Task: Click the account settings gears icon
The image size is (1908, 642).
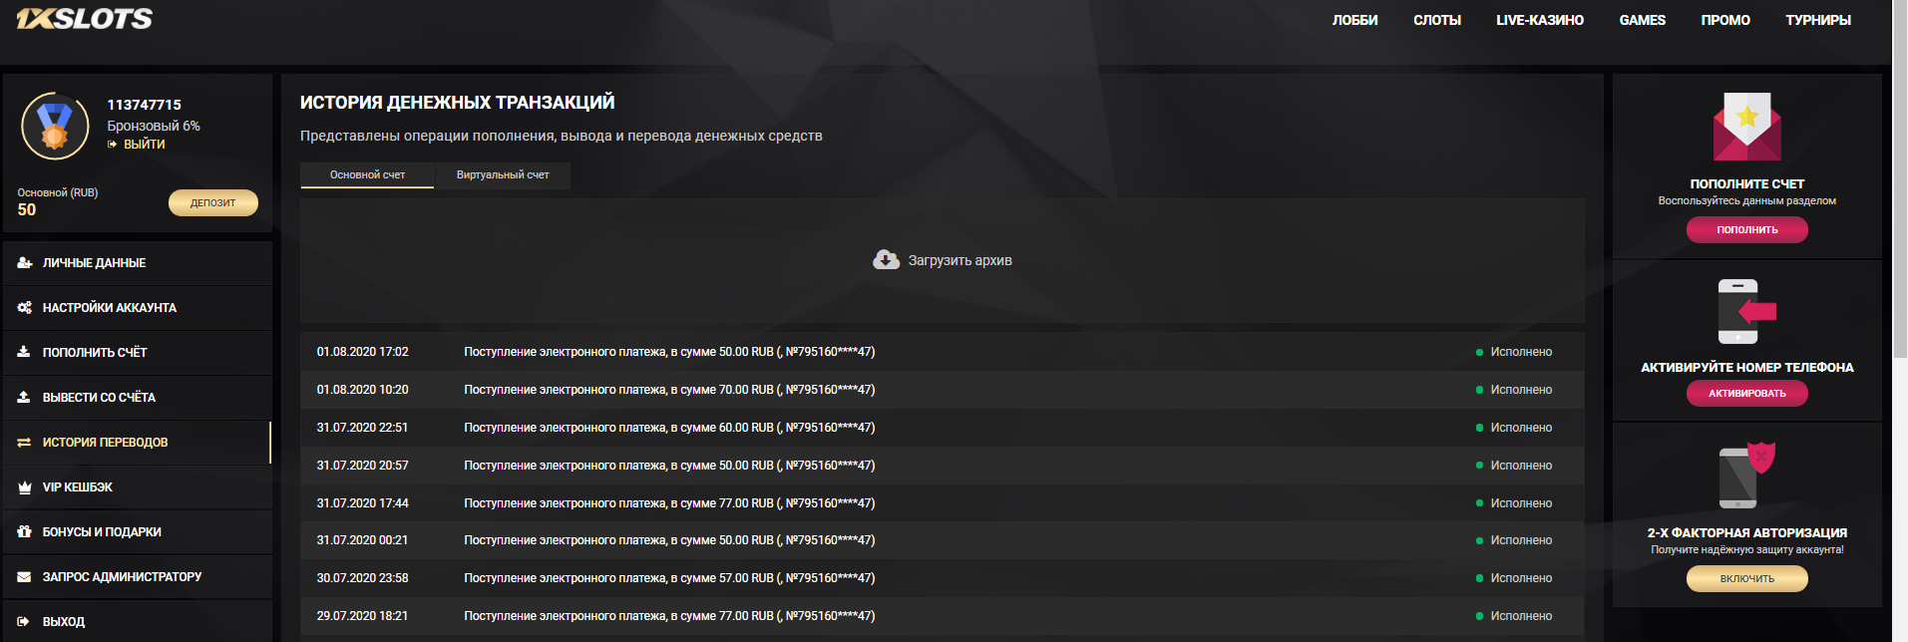Action: coord(25,308)
